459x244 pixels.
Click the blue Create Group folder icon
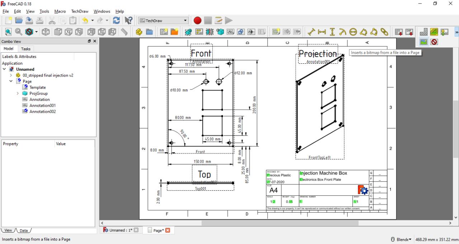click(x=150, y=32)
